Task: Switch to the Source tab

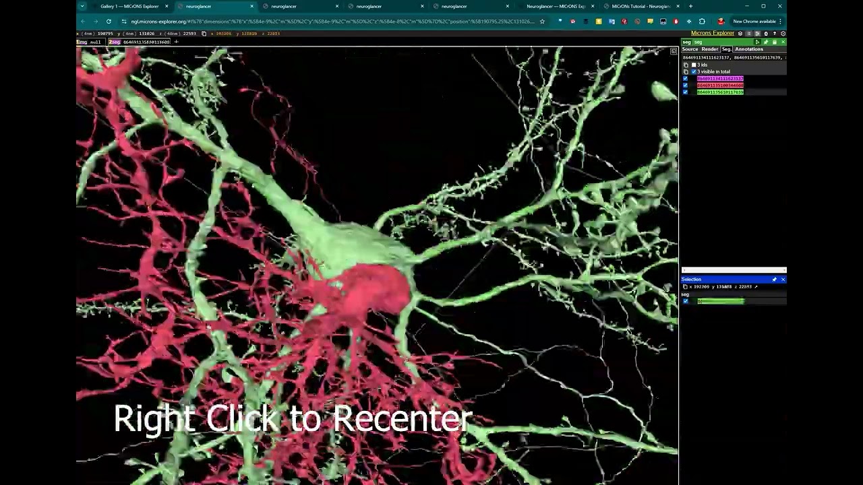Action: point(690,49)
